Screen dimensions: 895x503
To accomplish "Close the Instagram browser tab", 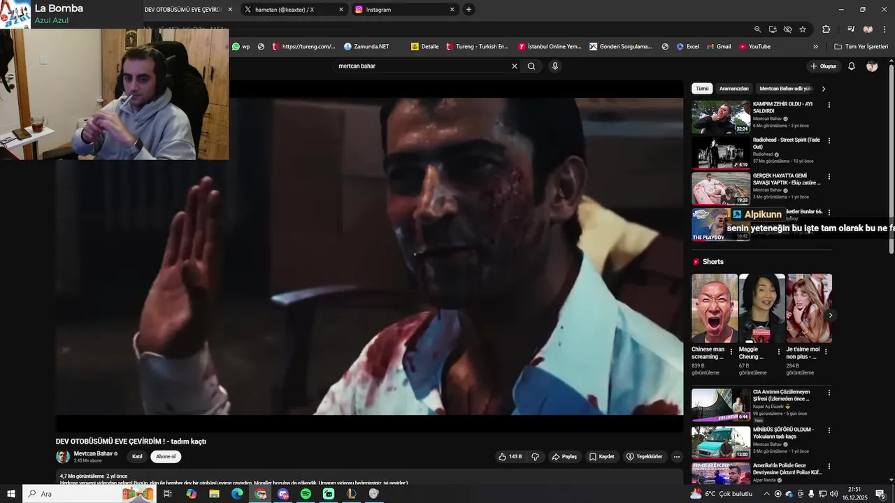I will pos(452,10).
